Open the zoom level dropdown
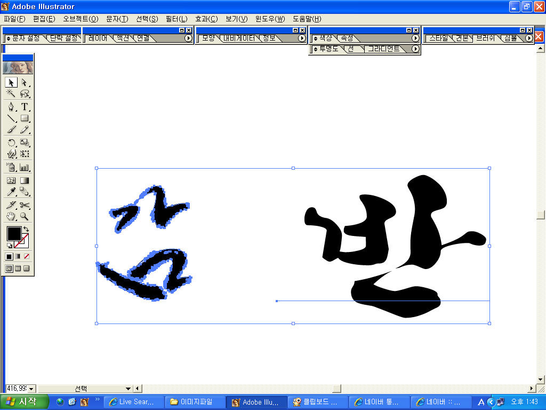546x410 pixels. [31, 389]
